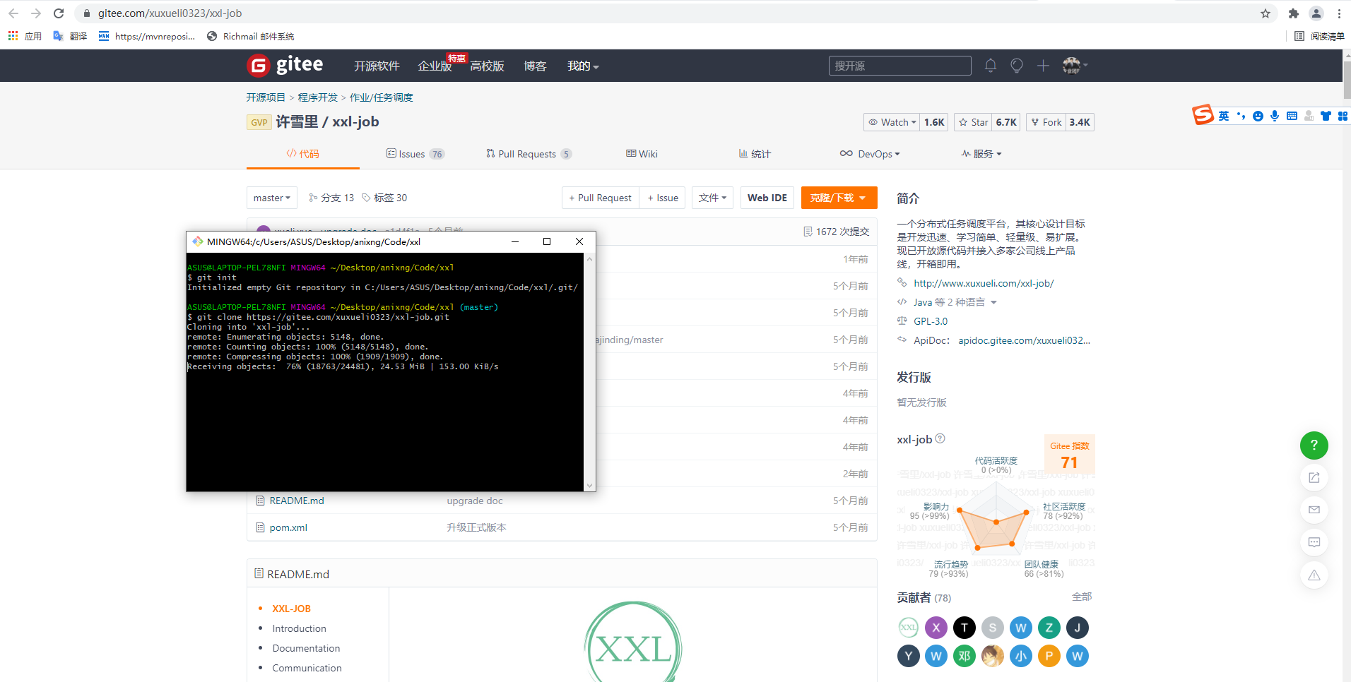The width and height of the screenshot is (1351, 682).
Task: Click the Sogou skin shirt icon
Action: (x=1326, y=116)
